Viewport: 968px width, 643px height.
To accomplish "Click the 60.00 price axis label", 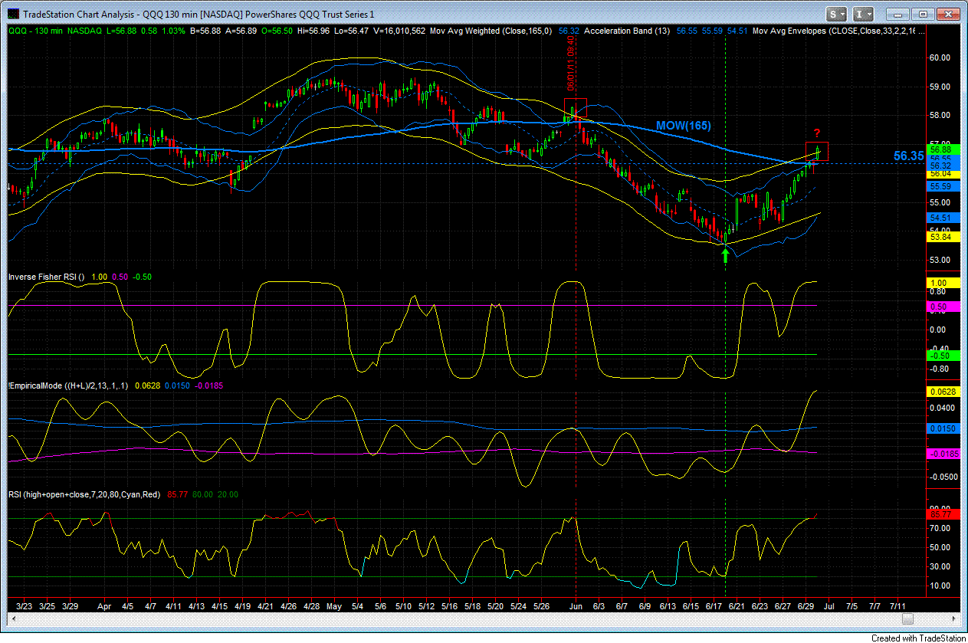I will (940, 57).
